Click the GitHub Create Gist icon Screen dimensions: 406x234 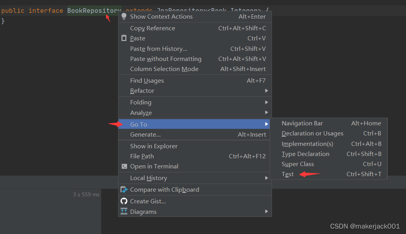click(x=124, y=201)
